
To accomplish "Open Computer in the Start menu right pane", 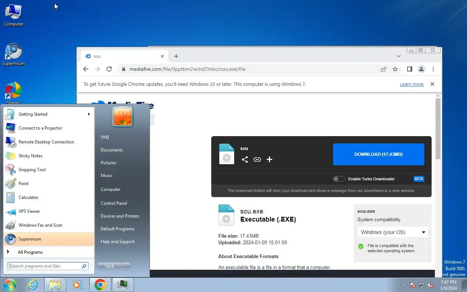I will pos(111,189).
